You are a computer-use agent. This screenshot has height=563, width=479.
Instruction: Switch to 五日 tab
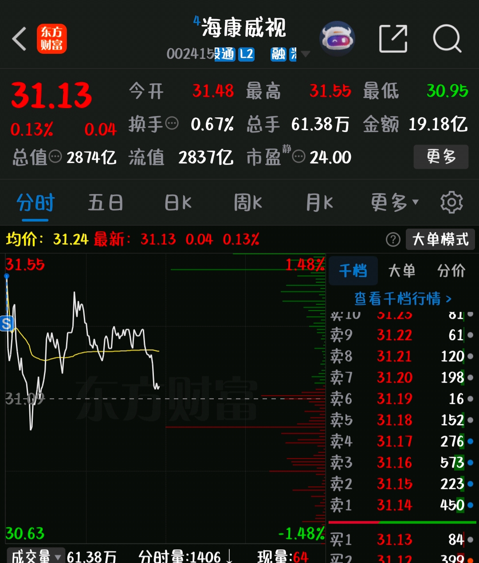(106, 202)
